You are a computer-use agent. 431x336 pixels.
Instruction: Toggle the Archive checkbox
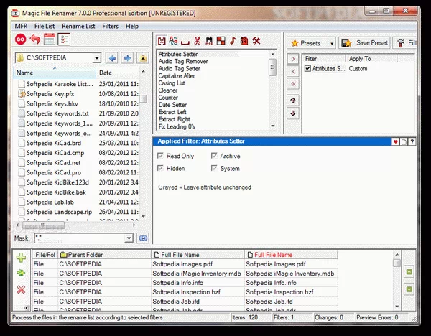214,156
